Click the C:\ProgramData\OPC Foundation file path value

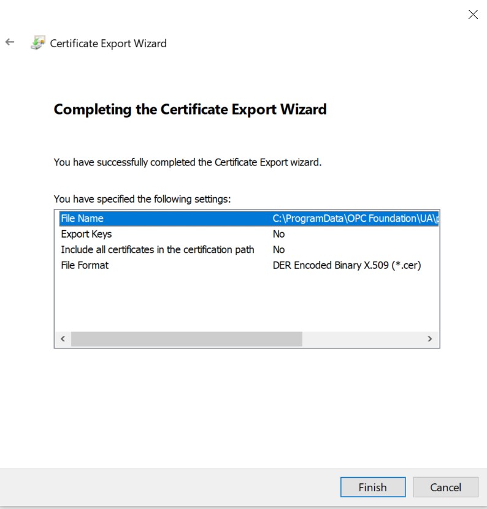coord(355,219)
